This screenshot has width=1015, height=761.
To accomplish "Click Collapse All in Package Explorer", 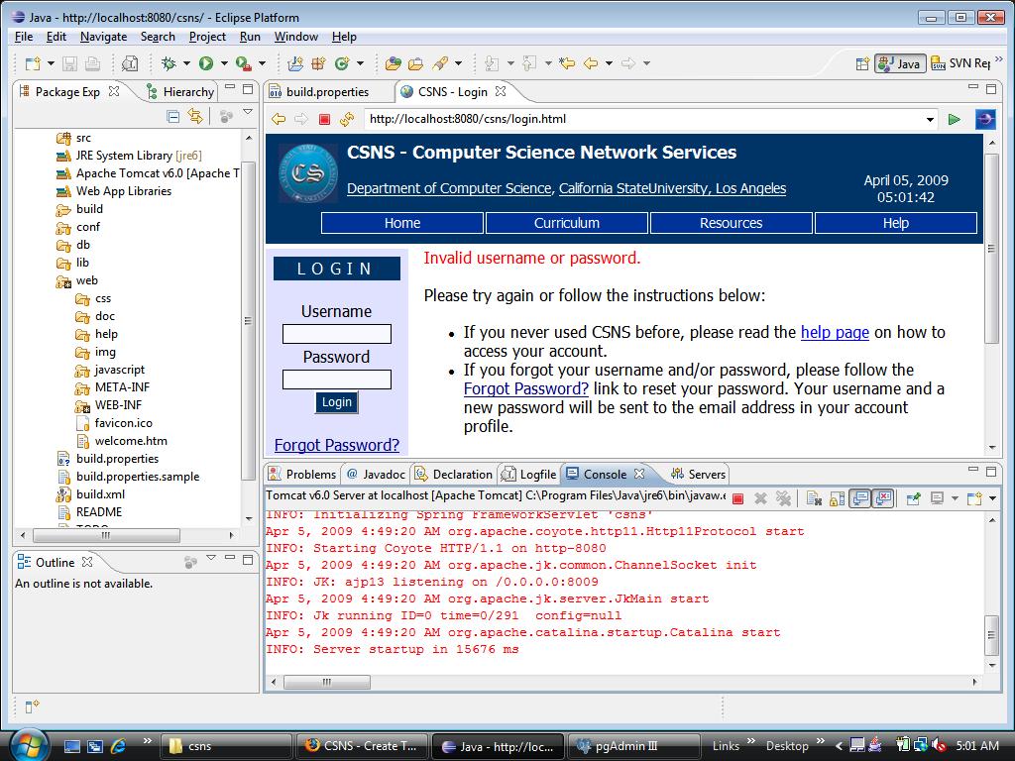I will pos(173,116).
